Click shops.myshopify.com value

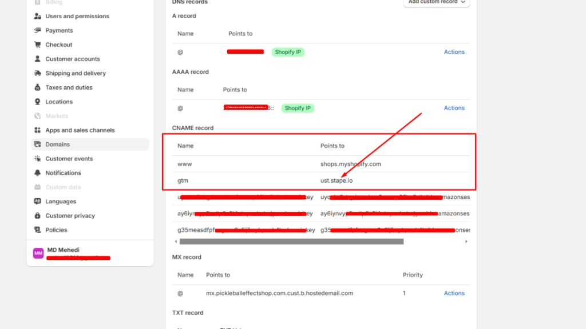[351, 164]
